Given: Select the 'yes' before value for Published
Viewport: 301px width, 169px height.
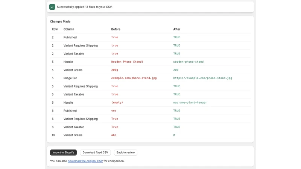Looking at the screenshot, I should tap(114, 111).
